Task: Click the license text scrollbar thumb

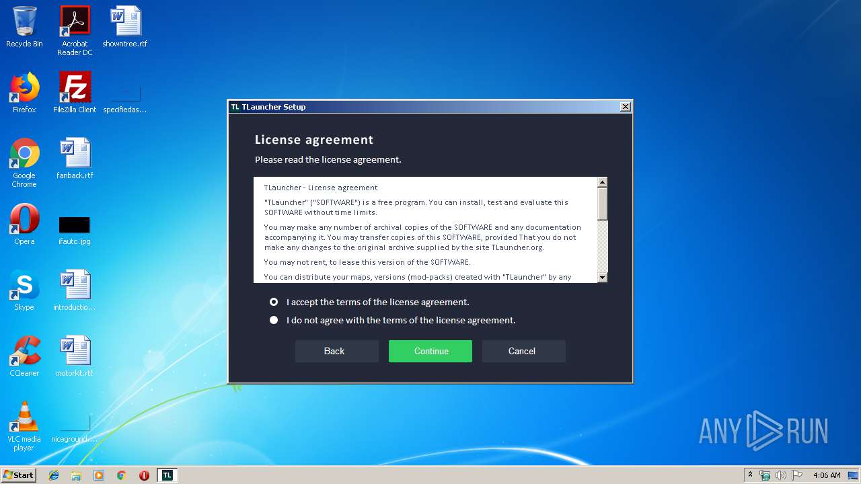Action: (602, 203)
